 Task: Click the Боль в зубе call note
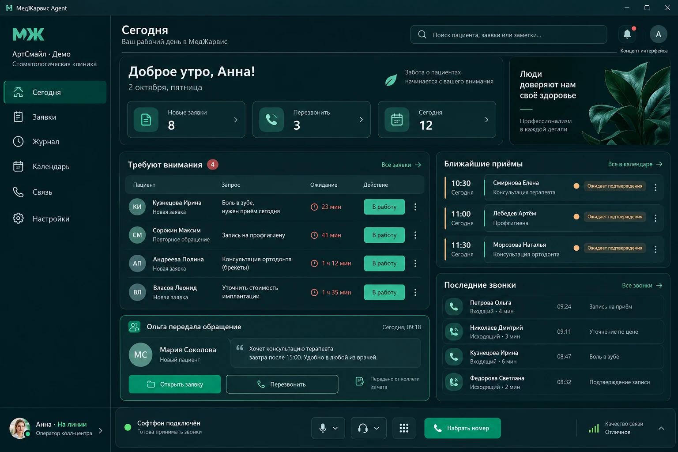pos(604,357)
